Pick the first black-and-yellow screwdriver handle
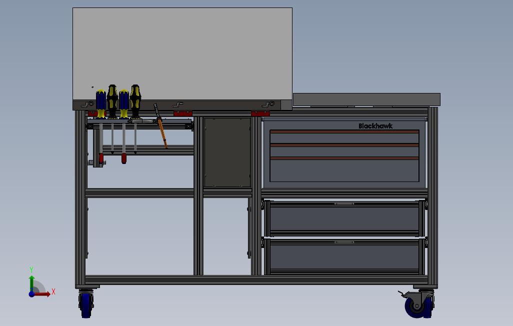 pyautogui.click(x=112, y=101)
